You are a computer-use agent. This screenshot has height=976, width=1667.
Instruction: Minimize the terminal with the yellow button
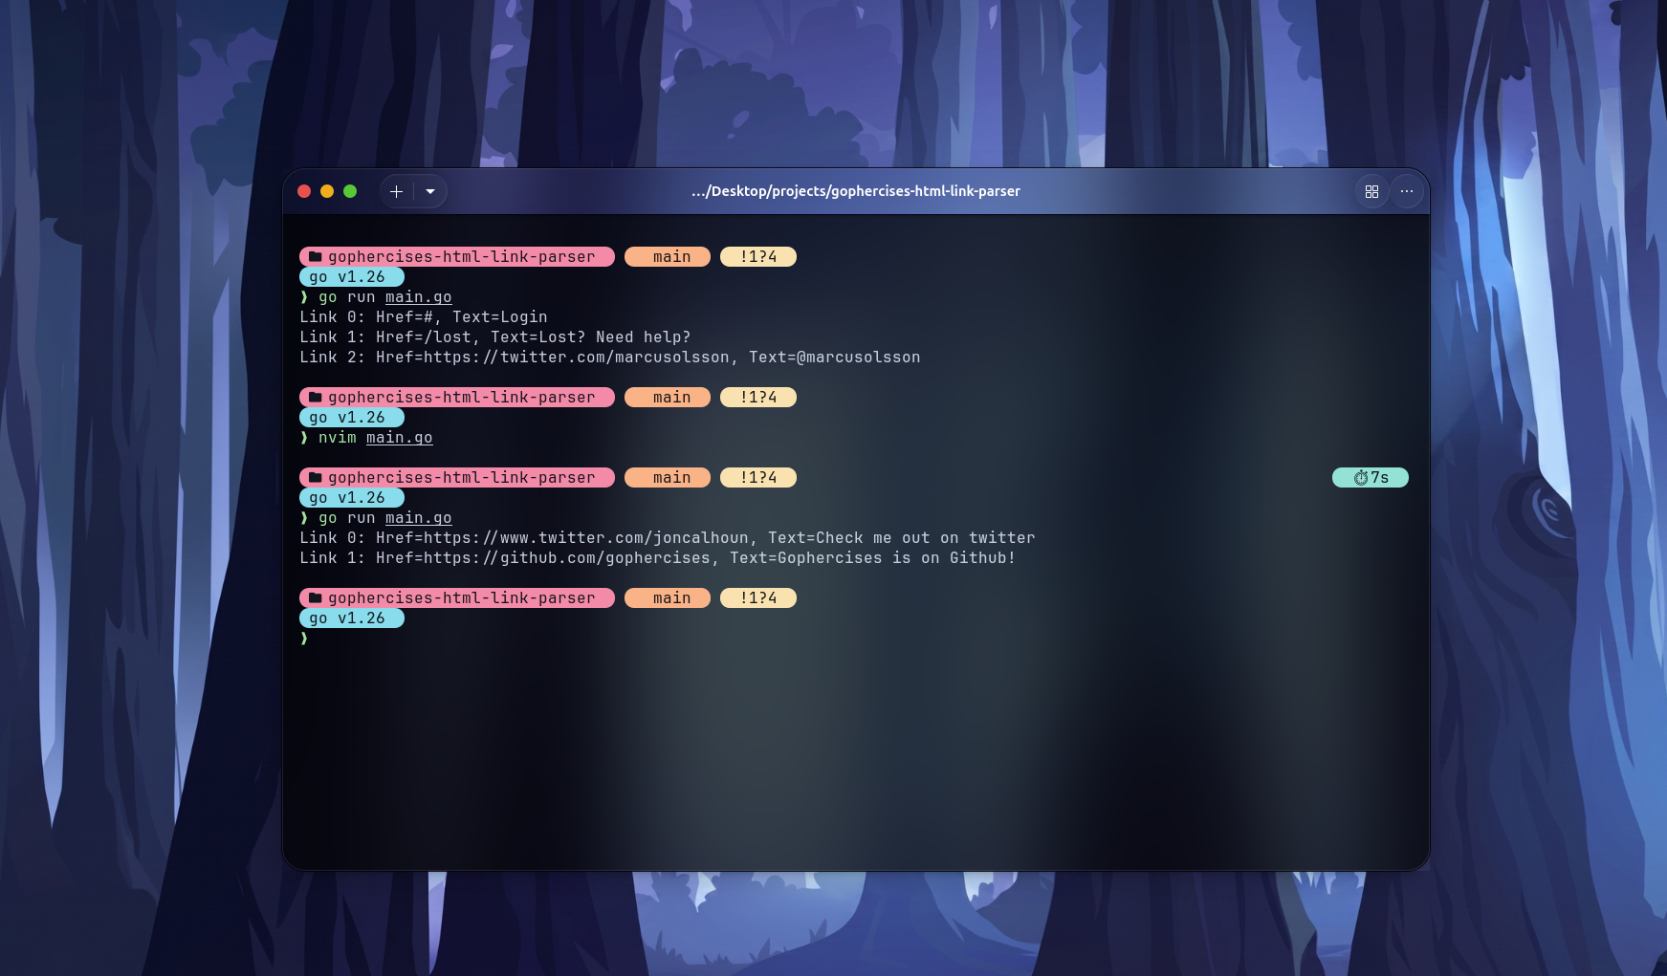(x=327, y=191)
